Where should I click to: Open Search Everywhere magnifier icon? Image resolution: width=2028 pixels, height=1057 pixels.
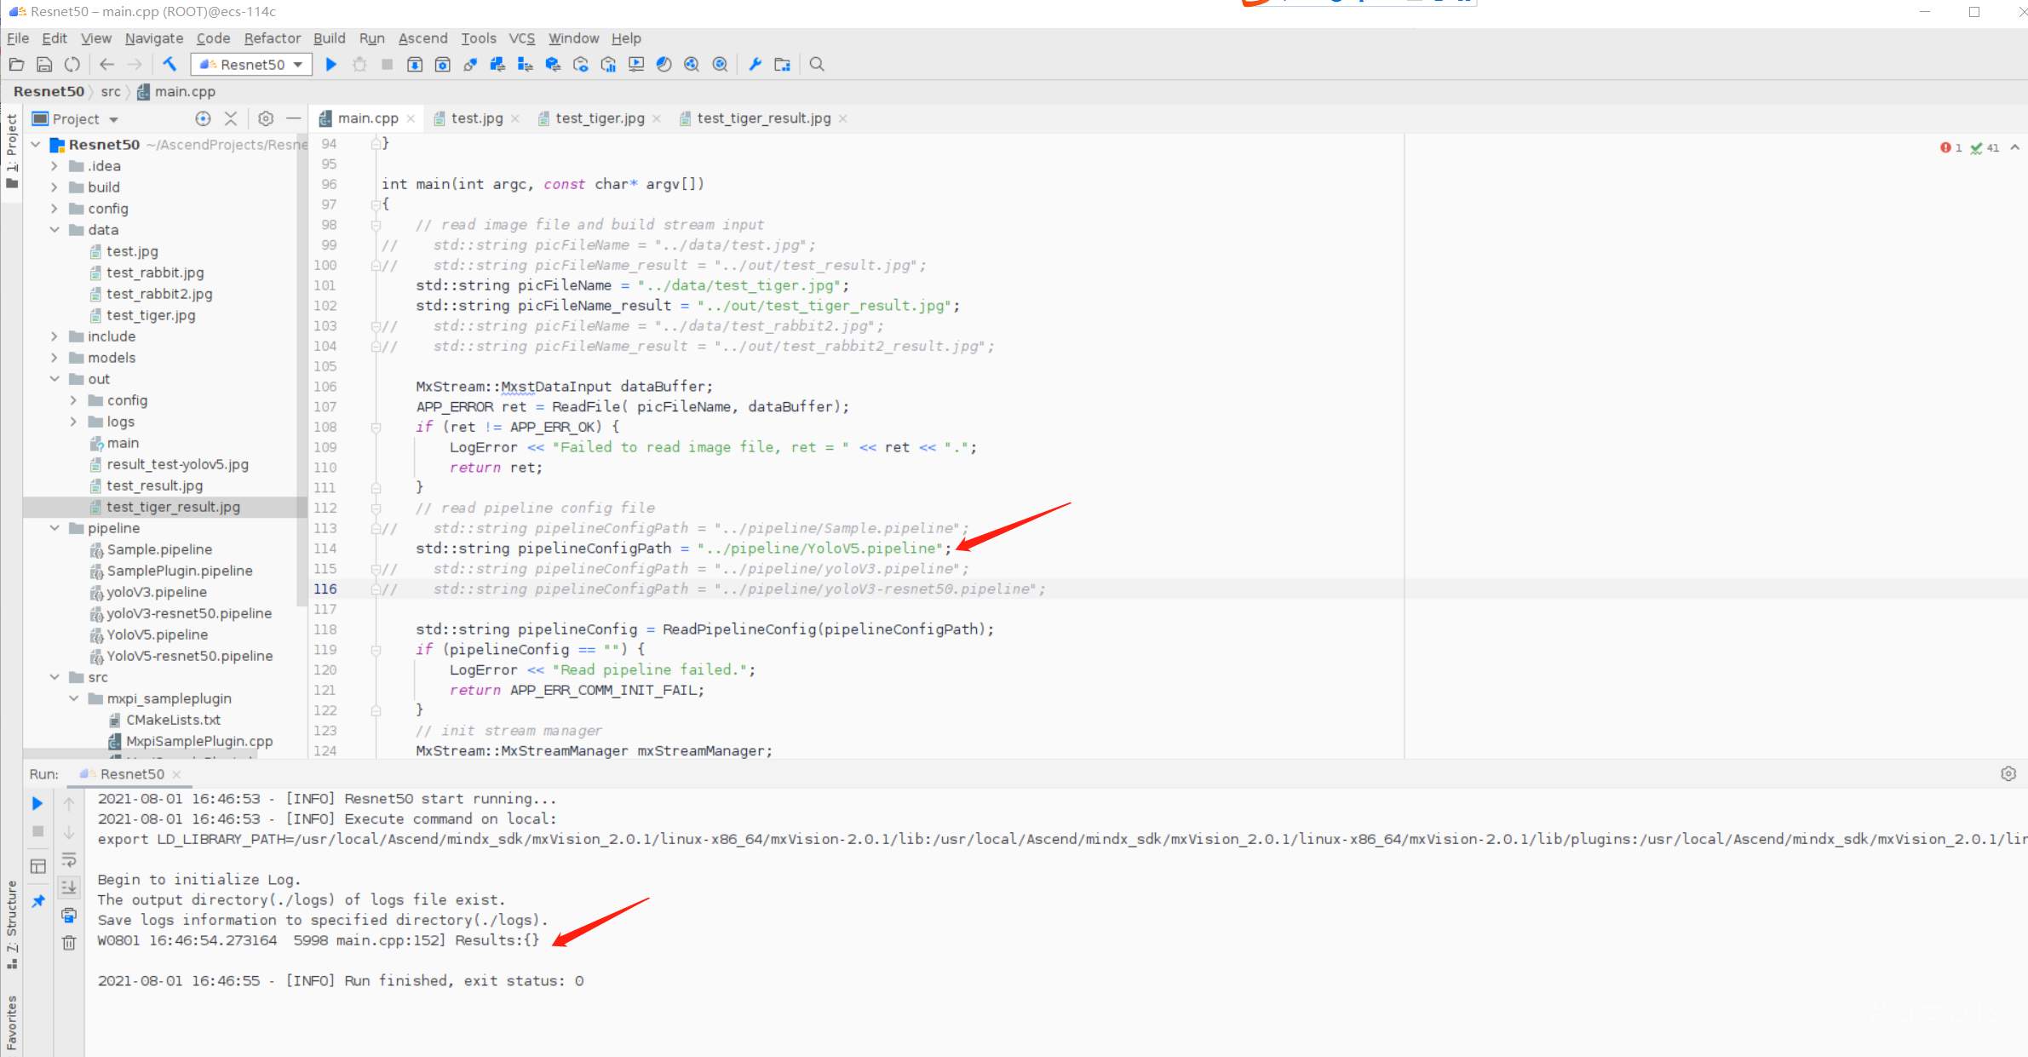[817, 64]
